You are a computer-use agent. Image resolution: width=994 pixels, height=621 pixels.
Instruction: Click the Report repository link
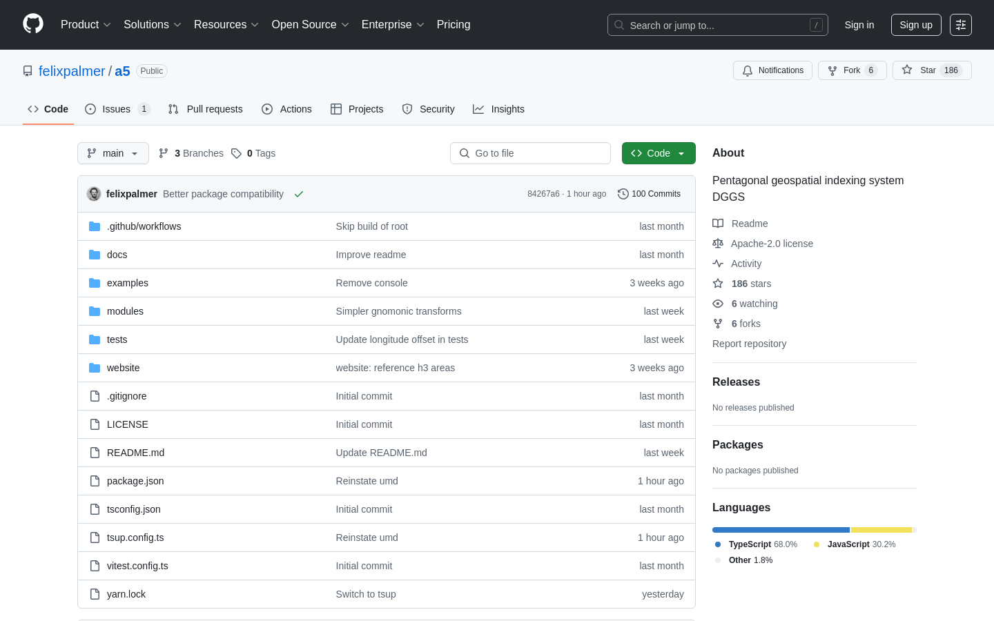(749, 344)
